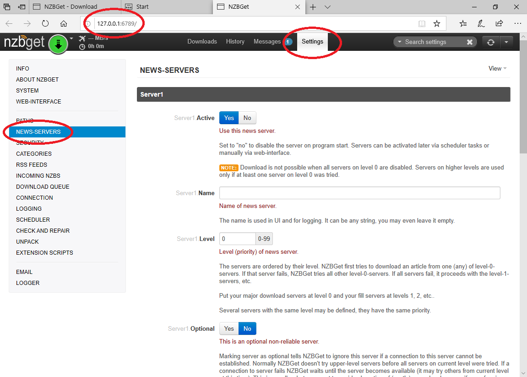Set Server1 Active to No
The width and height of the screenshot is (527, 377).
click(247, 118)
